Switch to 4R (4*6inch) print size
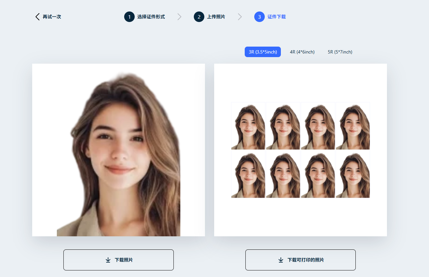Viewport: 429px width, 277px height. pyautogui.click(x=302, y=52)
